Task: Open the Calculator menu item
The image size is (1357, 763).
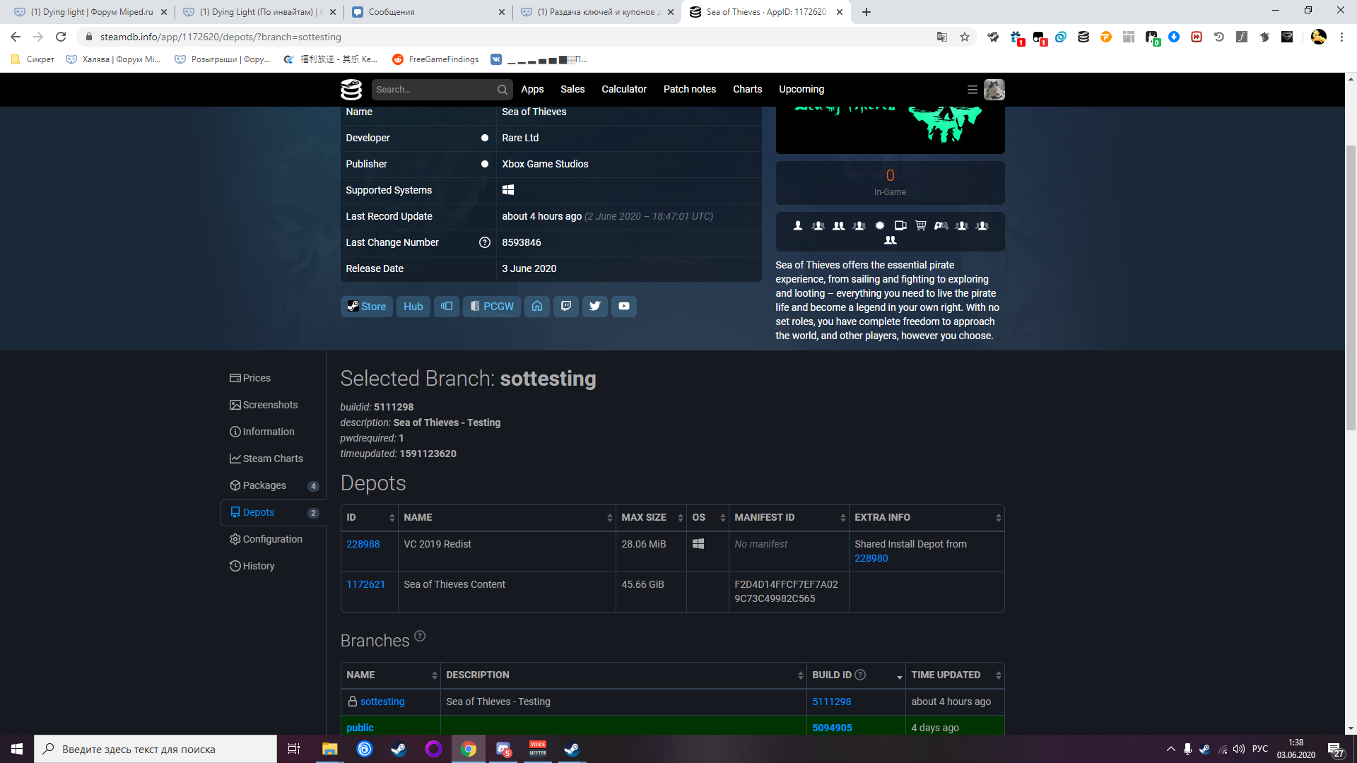Action: tap(624, 89)
